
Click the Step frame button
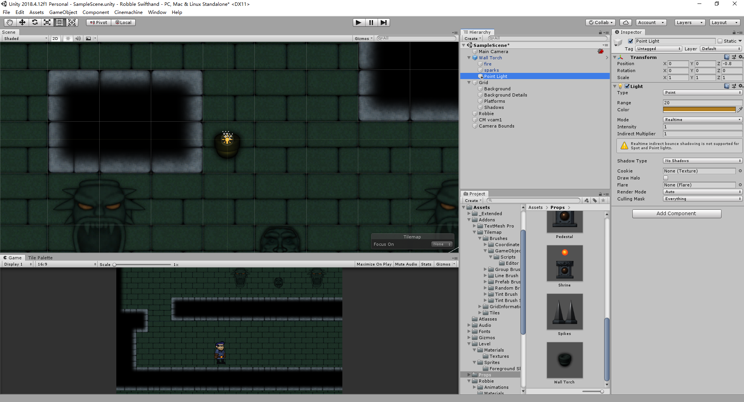pyautogui.click(x=383, y=22)
